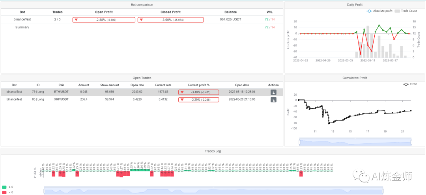Select the '85 | Long' trade ID cell
The height and width of the screenshot is (195, 426).
(x=38, y=99)
